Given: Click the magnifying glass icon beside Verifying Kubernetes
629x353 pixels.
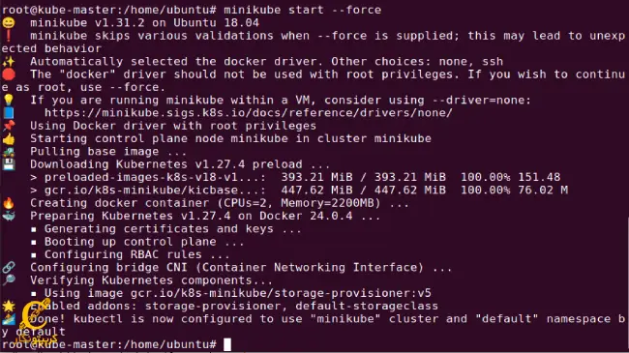Looking at the screenshot, I should (x=9, y=280).
